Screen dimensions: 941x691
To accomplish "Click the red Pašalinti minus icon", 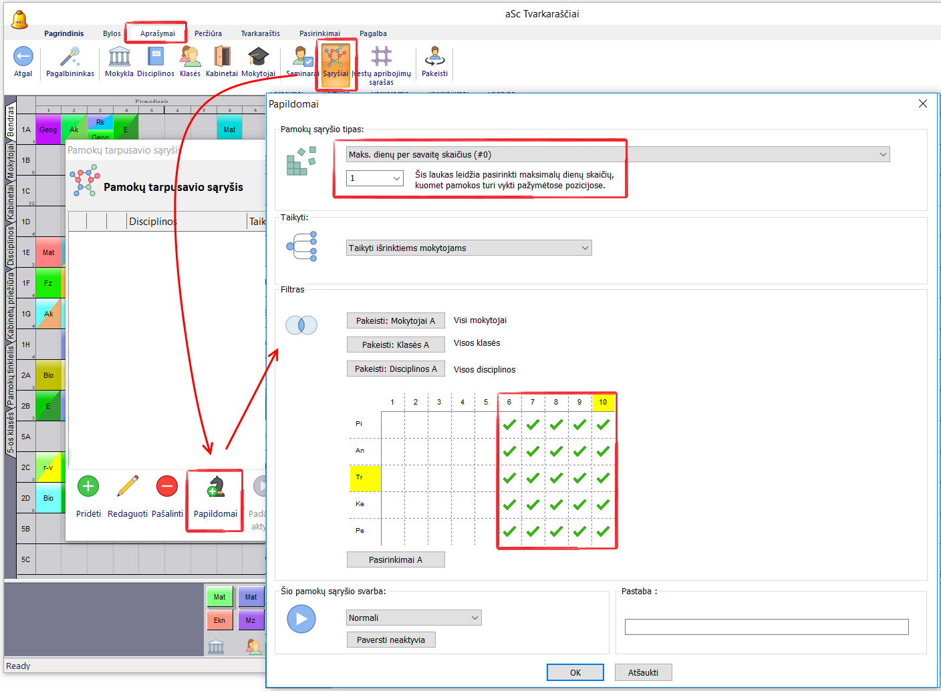I will (167, 487).
